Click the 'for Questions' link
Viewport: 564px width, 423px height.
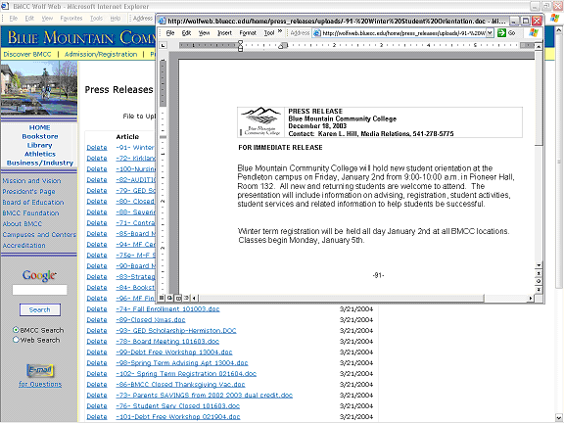pos(40,384)
